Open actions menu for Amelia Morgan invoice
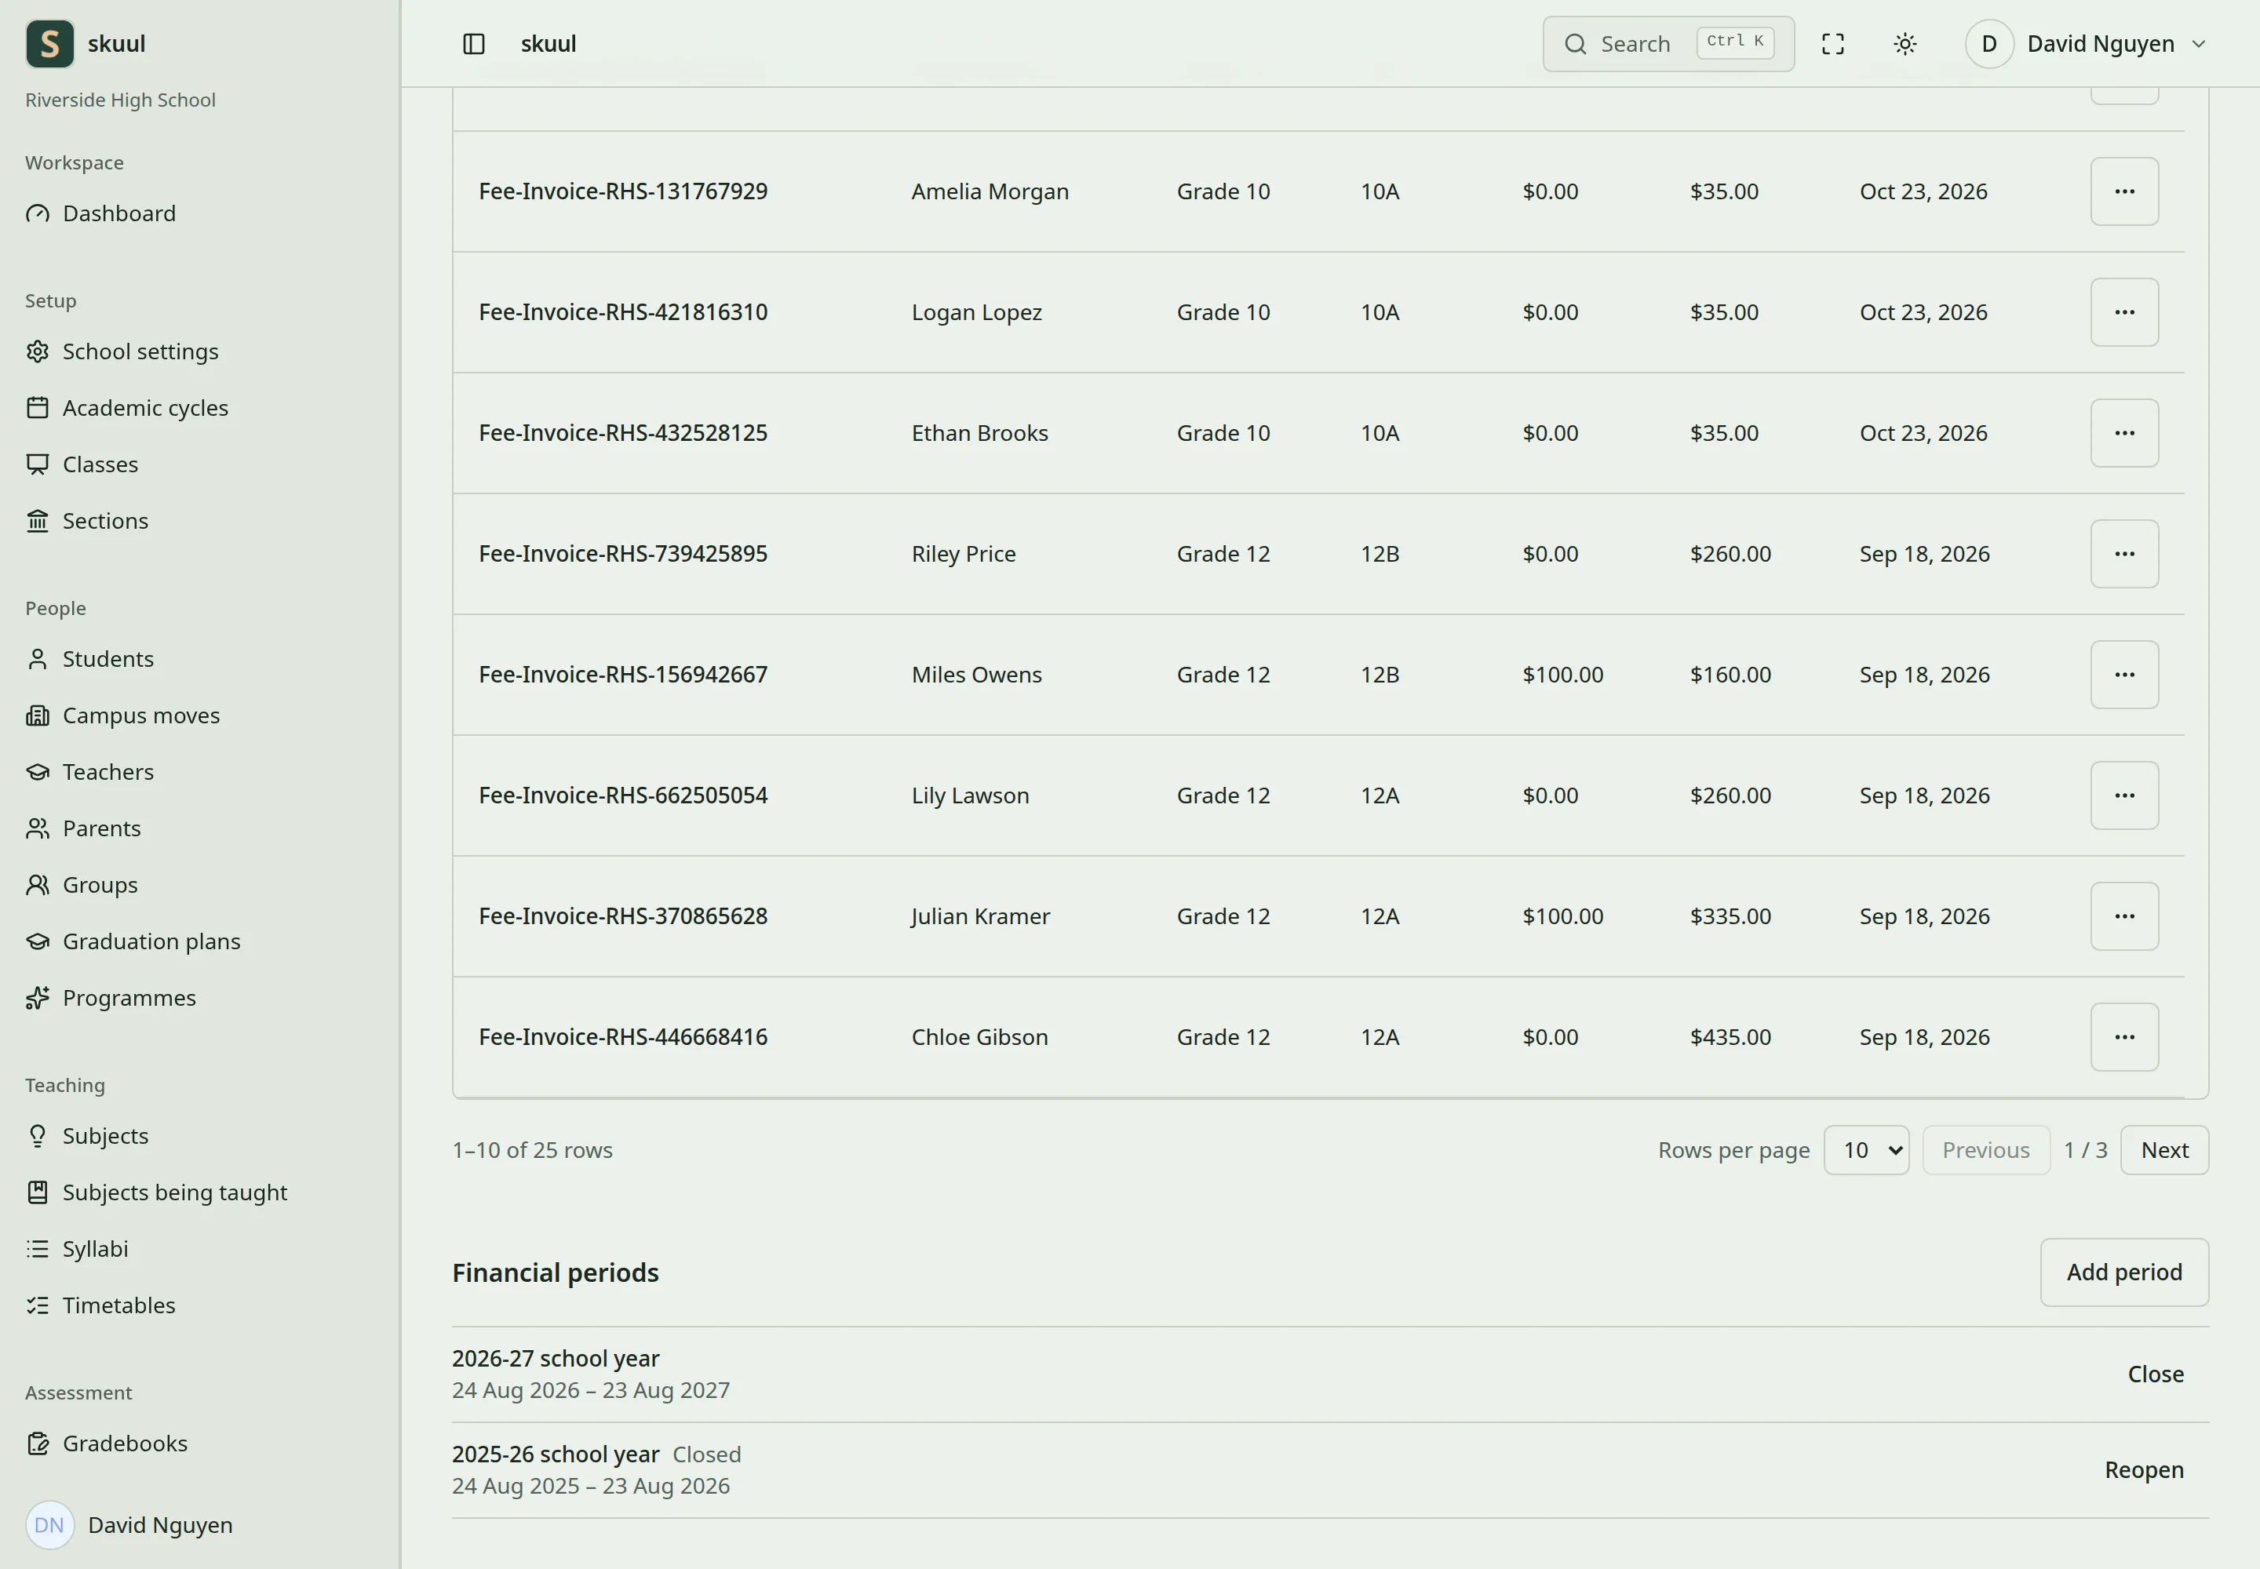Viewport: 2260px width, 1569px height. [x=2124, y=191]
